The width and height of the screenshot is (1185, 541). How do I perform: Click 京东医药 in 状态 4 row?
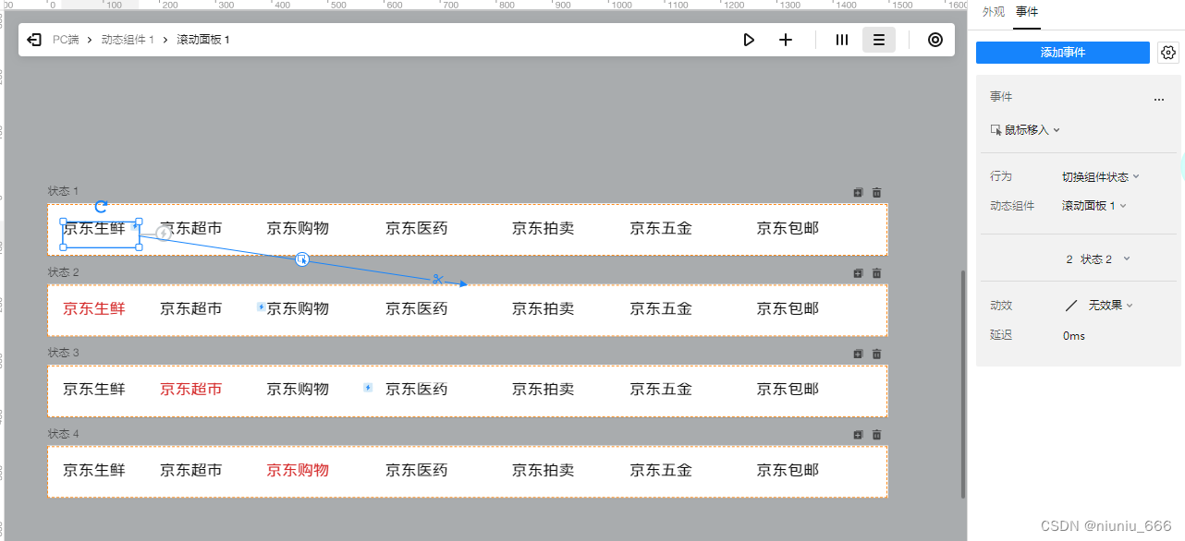(417, 470)
